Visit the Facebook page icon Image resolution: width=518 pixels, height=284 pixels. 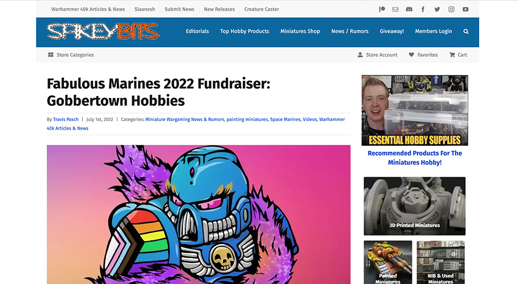point(423,9)
